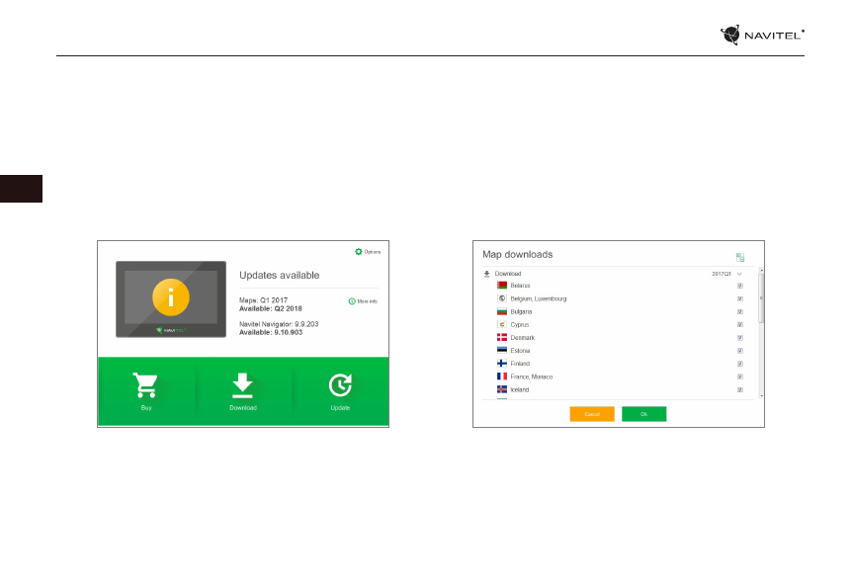Click the Download arrow icon in green bar

242,386
